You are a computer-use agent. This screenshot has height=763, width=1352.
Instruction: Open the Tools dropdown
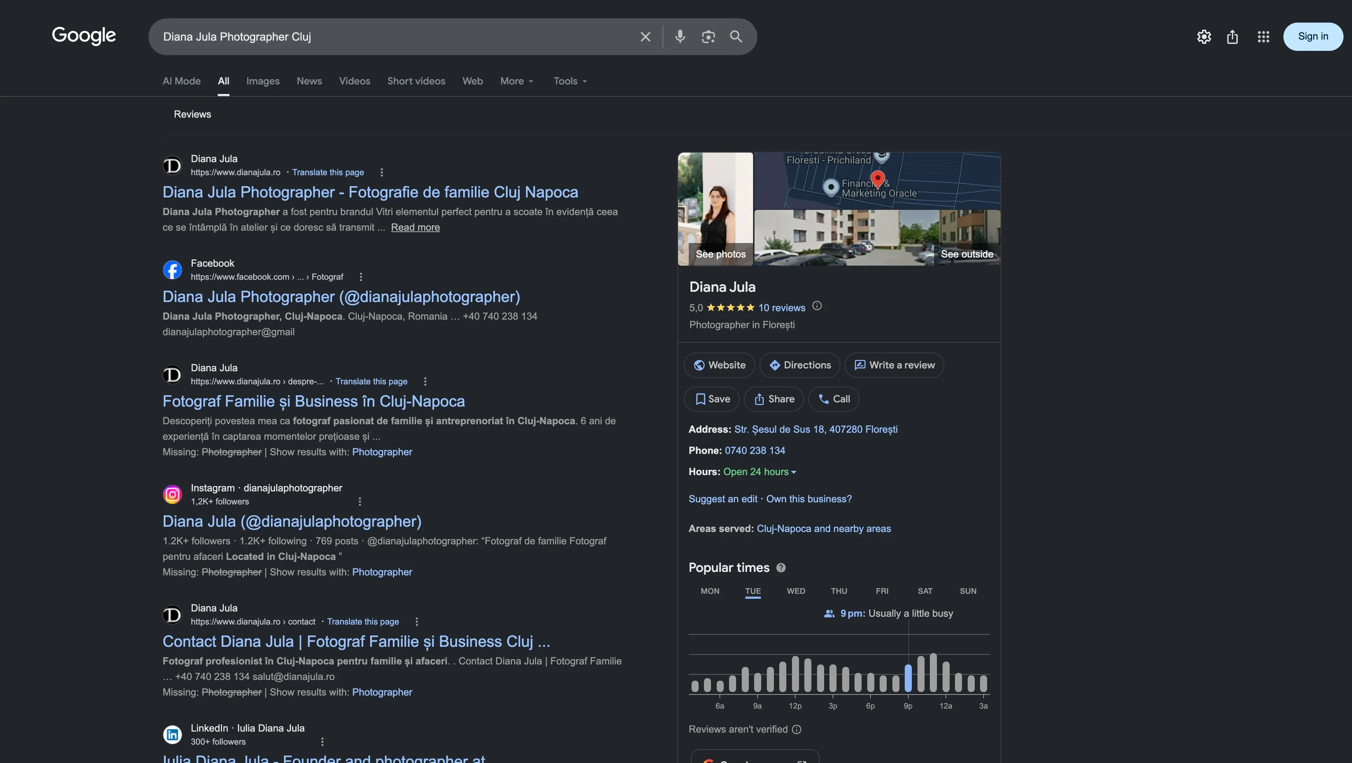coord(570,81)
